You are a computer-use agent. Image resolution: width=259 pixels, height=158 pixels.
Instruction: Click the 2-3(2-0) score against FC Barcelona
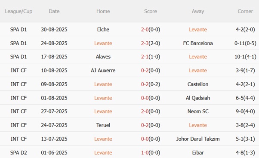pyautogui.click(x=151, y=43)
